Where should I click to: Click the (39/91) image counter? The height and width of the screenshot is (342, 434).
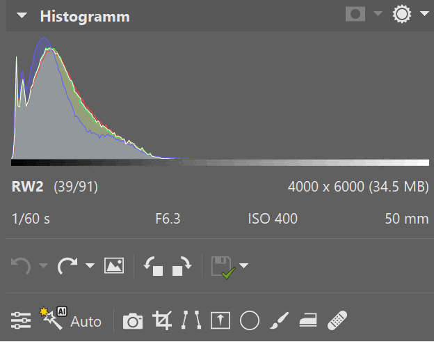click(76, 187)
